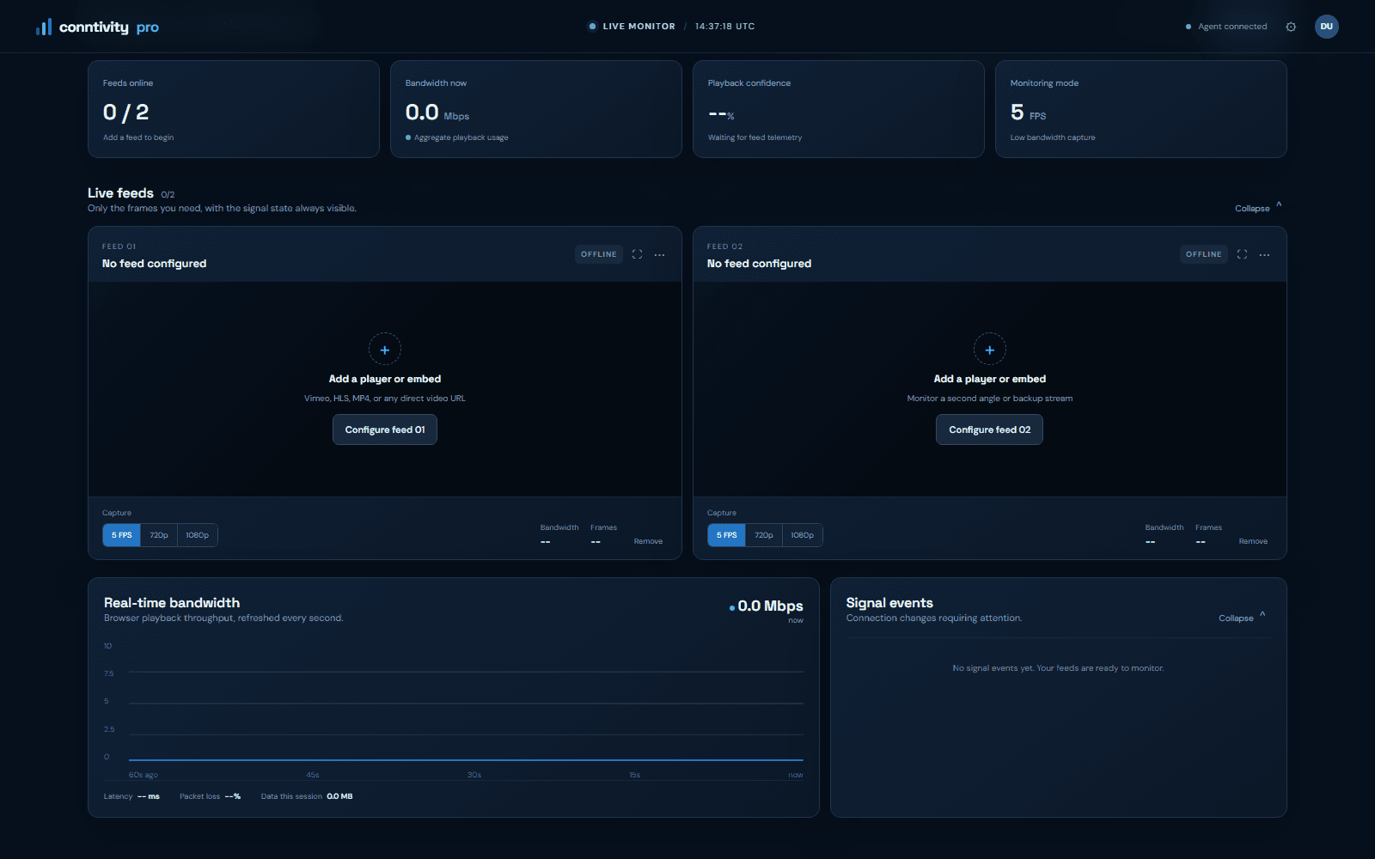Click Configure feed 01 button
Viewport: 1375px width, 859px height.
click(385, 429)
